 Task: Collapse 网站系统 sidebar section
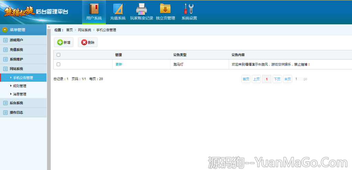[23, 69]
